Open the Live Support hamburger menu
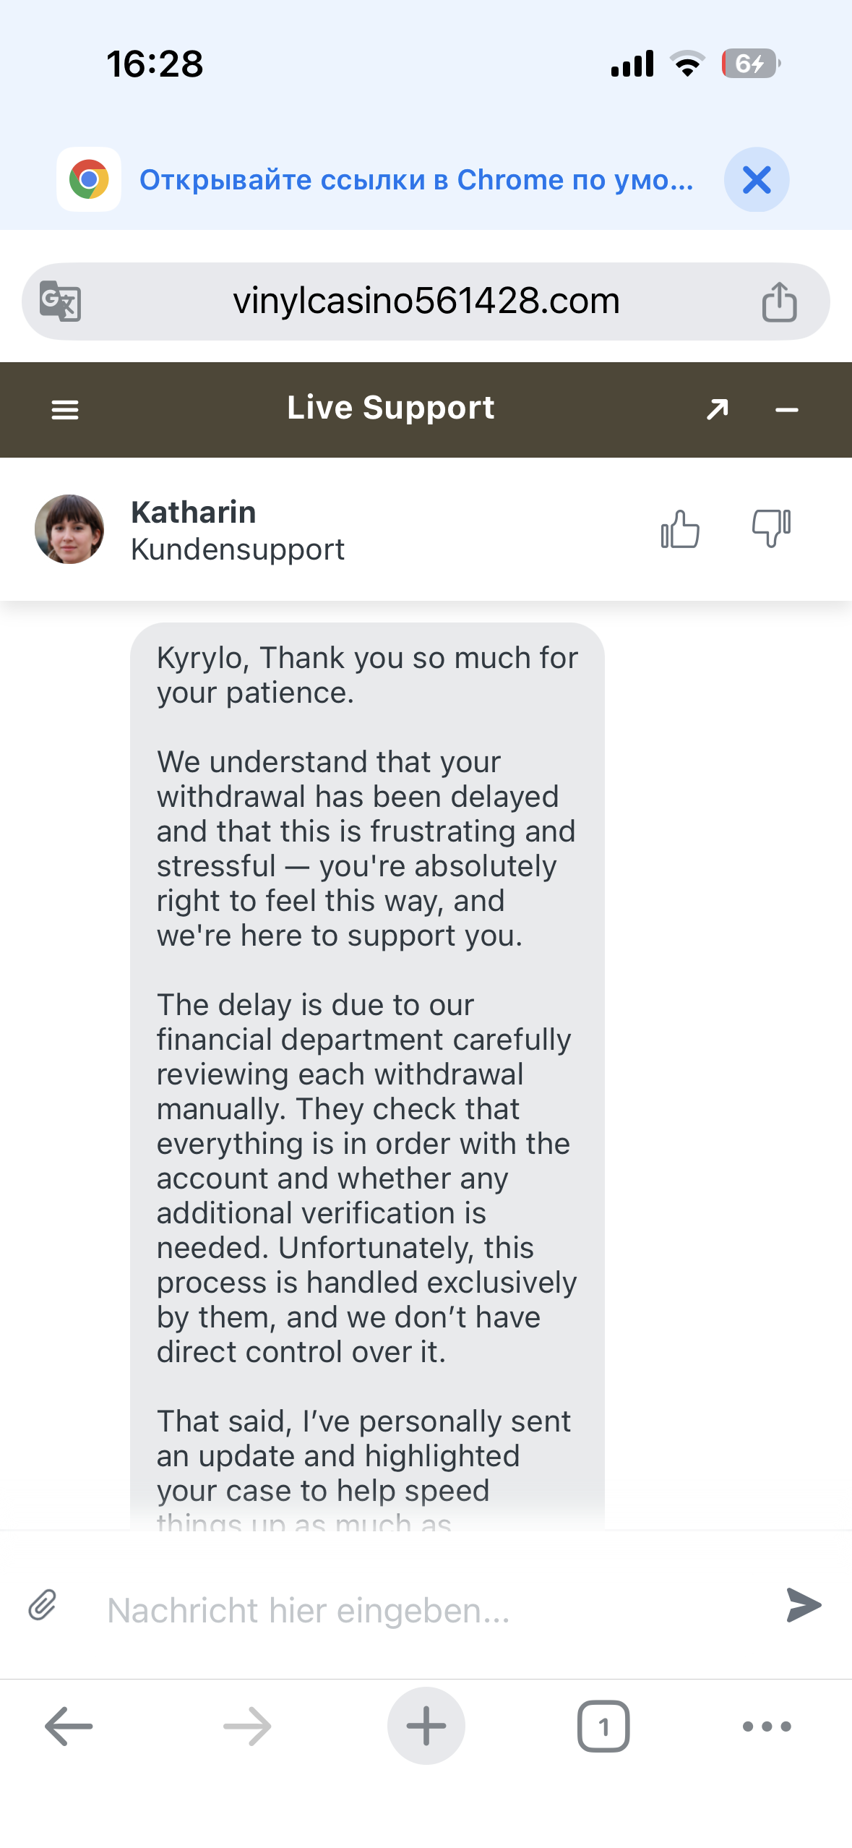This screenshot has width=852, height=1848. [65, 410]
